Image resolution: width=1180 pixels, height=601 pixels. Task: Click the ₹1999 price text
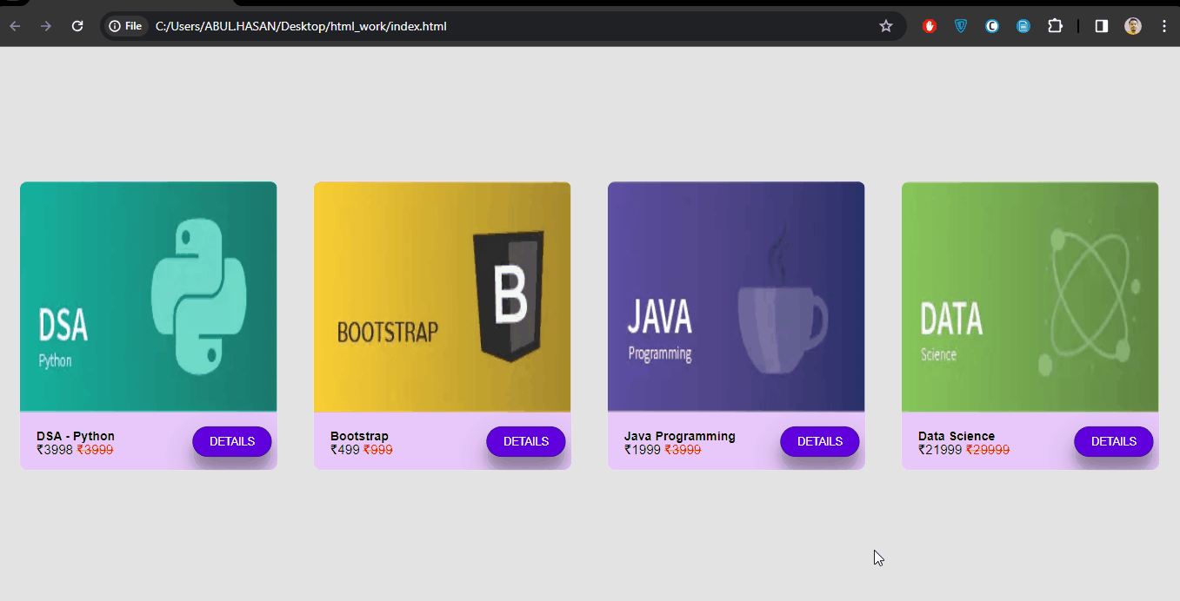click(x=643, y=450)
